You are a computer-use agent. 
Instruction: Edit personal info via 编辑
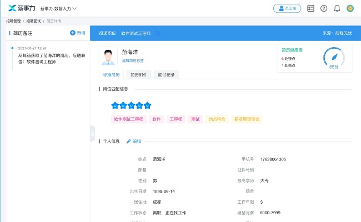133,141
